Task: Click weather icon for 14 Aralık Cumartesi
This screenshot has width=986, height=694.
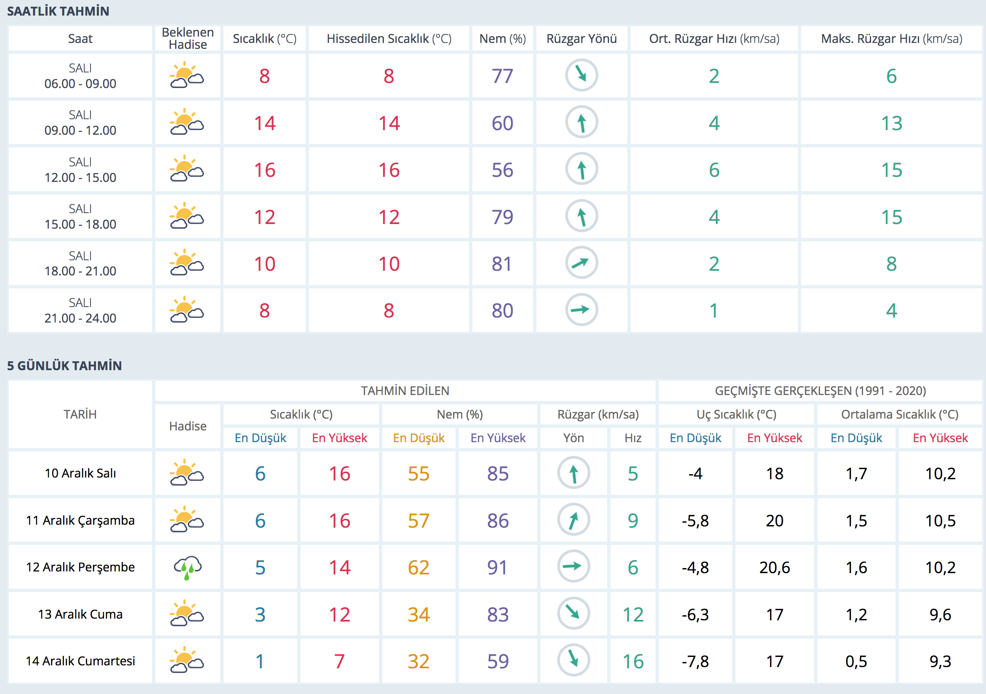Action: click(x=187, y=660)
